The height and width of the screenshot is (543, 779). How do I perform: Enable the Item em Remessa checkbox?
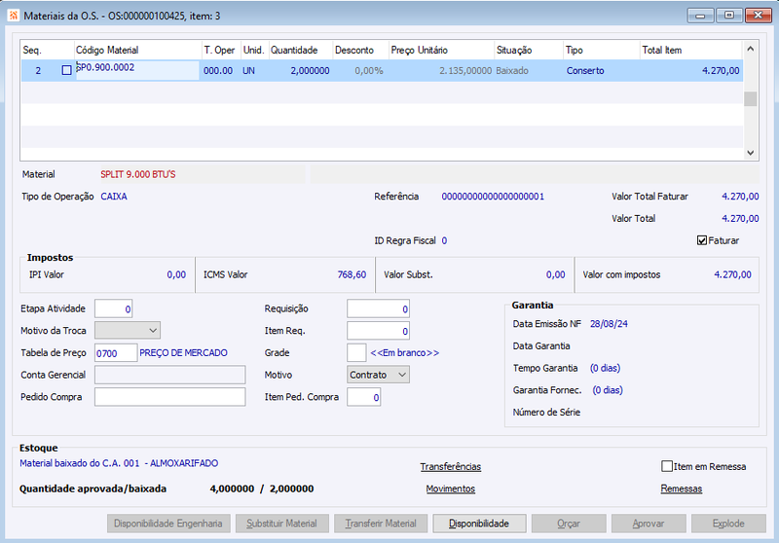pos(667,466)
